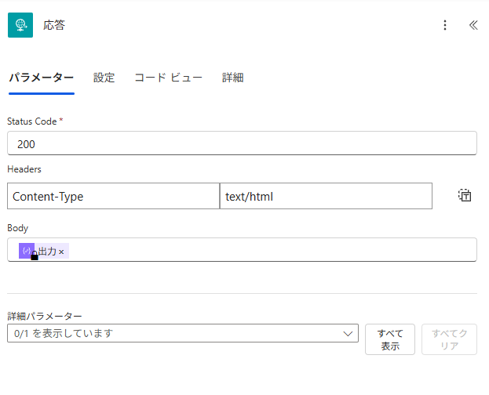Click the Body label

(x=18, y=228)
